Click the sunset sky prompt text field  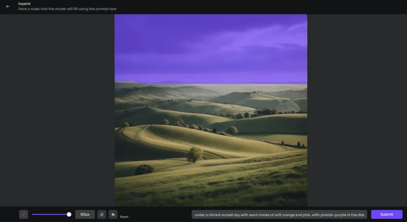(279, 214)
